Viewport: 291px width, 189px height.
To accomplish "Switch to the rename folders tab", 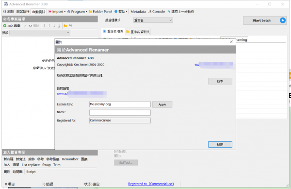I will (138, 32).
